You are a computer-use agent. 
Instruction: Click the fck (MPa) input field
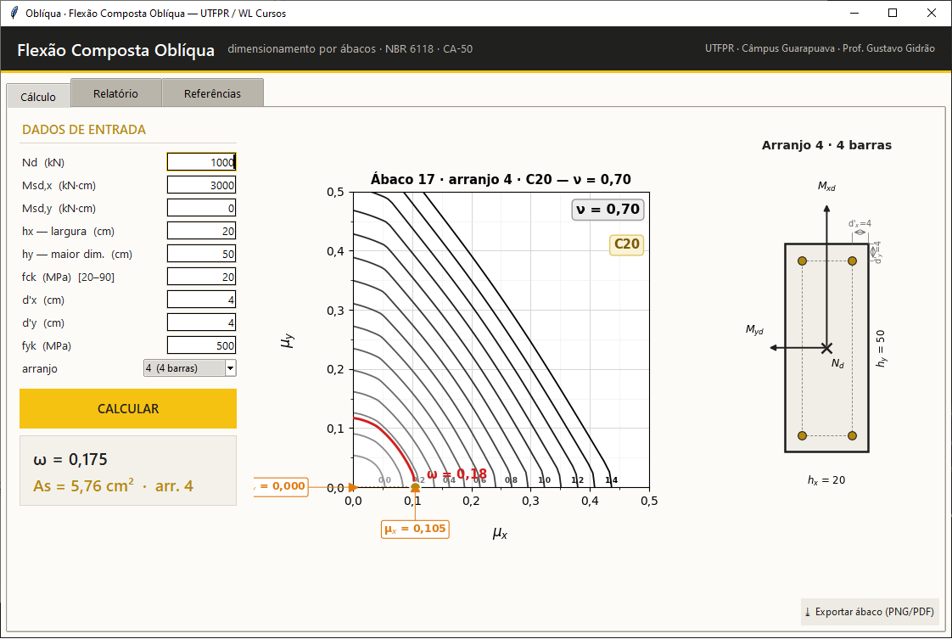202,277
